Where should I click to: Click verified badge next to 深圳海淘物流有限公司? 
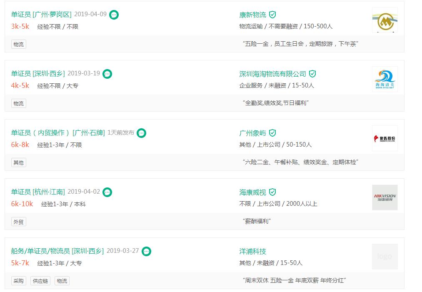312,74
